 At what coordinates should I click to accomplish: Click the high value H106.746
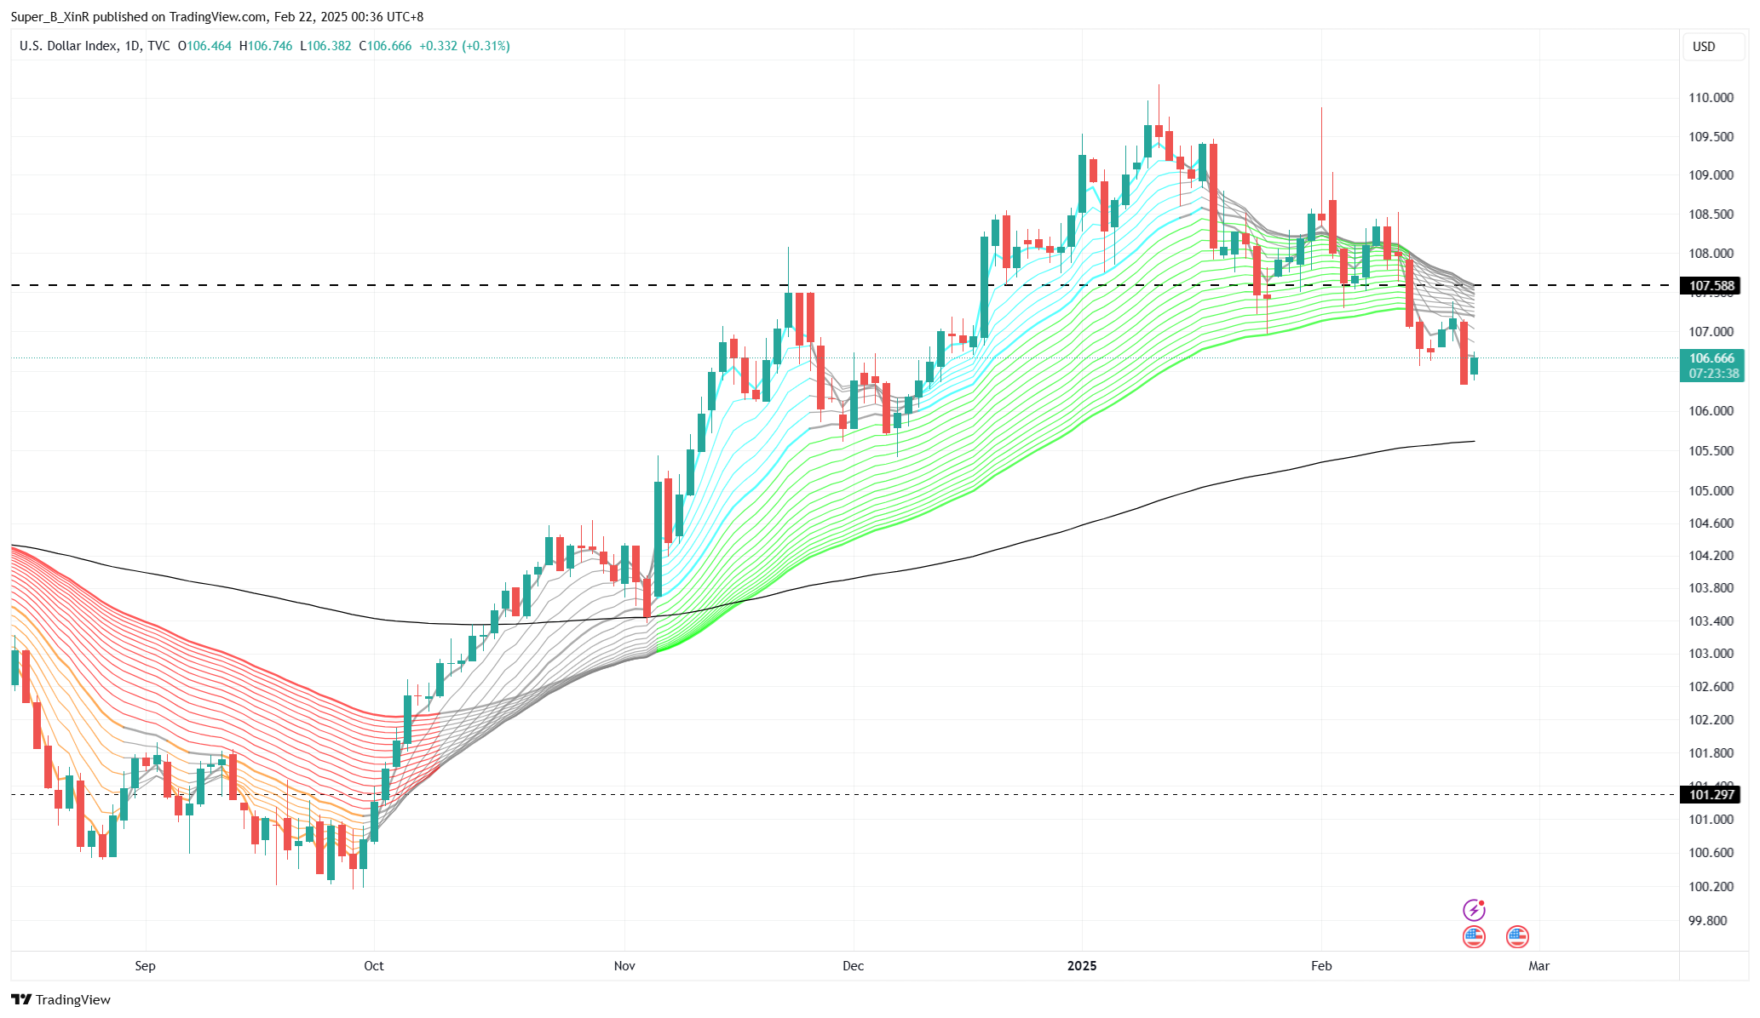pos(266,46)
